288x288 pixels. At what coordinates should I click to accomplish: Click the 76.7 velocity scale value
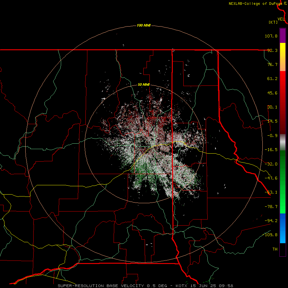(272, 64)
